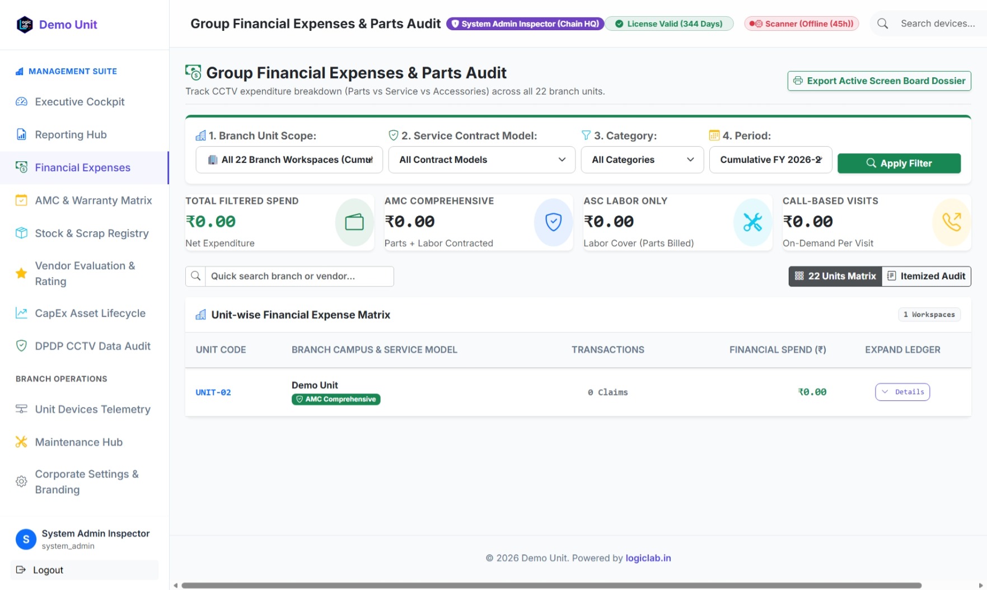Click the DPDP CCTV Data Audit shield icon

(x=21, y=346)
